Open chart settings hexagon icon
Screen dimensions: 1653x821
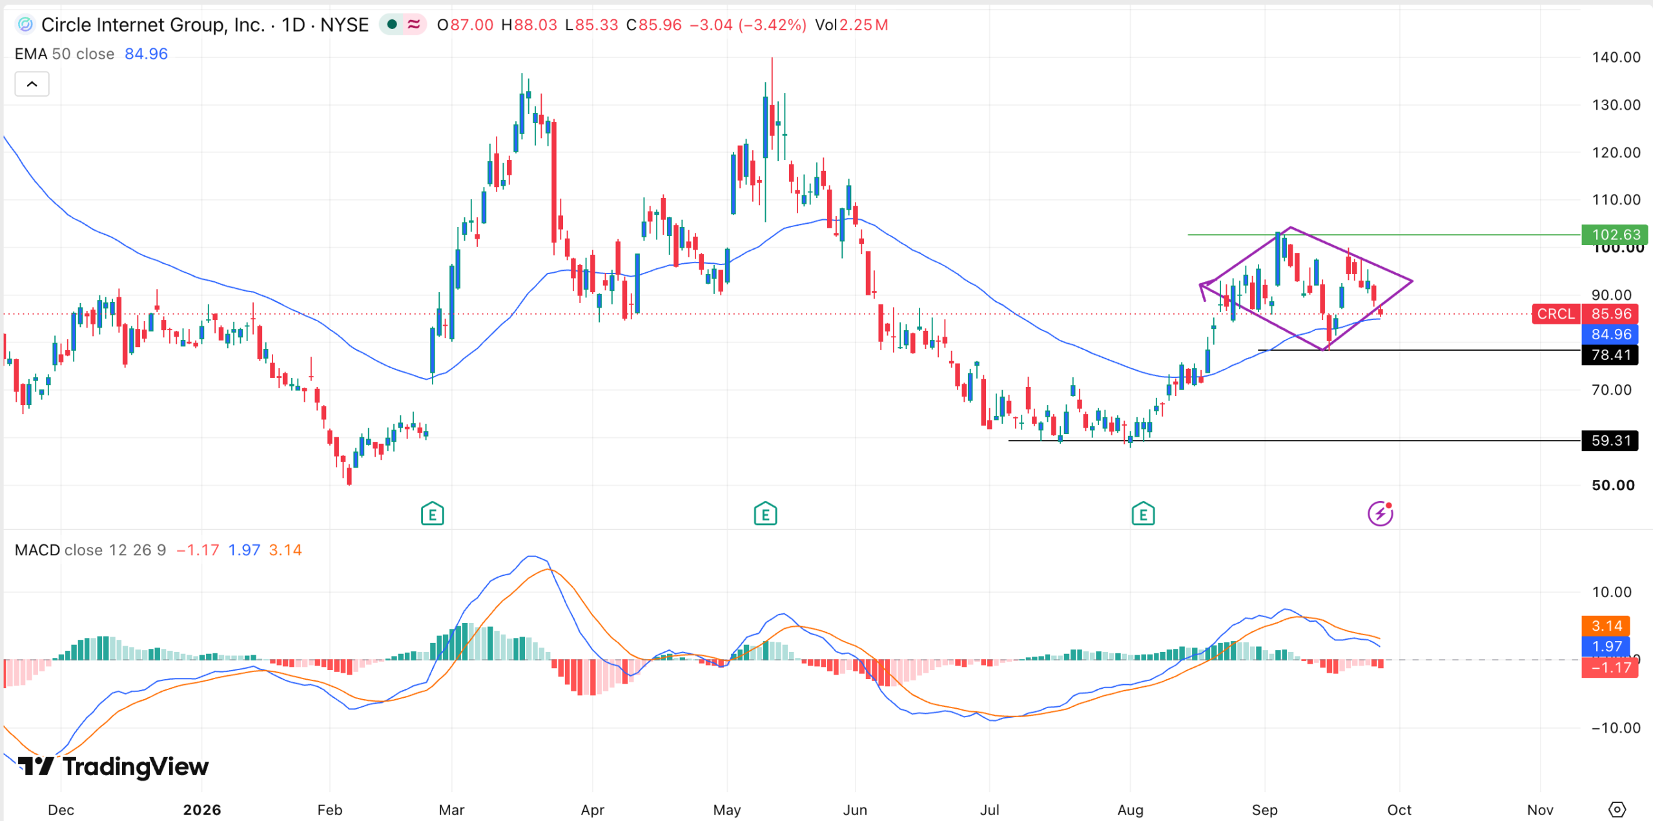(x=1617, y=809)
